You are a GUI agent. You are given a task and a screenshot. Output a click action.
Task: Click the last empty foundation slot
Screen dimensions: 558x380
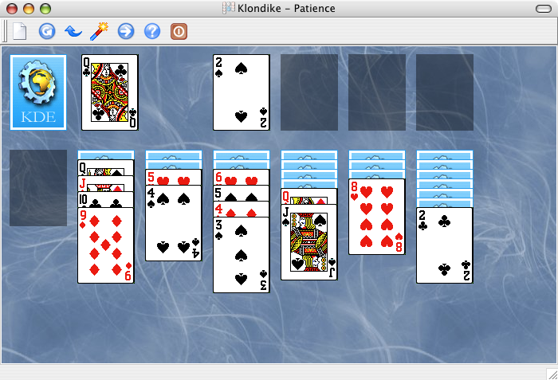click(x=445, y=92)
